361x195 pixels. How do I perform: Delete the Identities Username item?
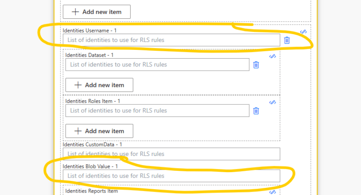[287, 40]
